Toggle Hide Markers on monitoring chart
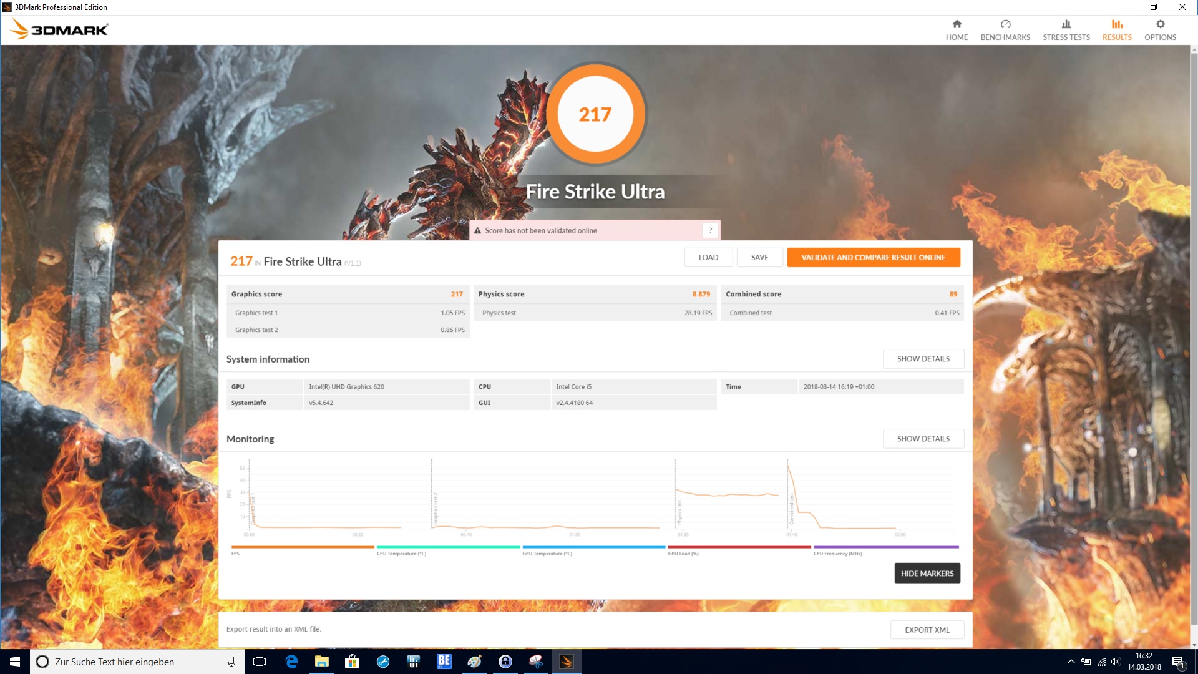The image size is (1198, 674). (x=927, y=573)
